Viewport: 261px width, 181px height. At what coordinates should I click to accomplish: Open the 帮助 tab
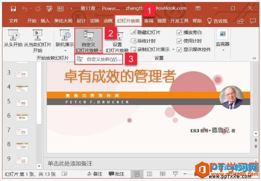[197, 21]
